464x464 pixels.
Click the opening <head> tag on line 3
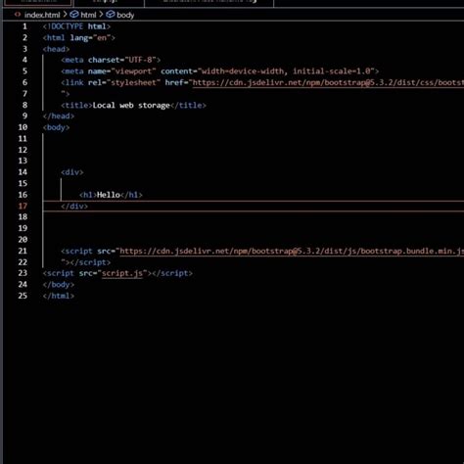click(56, 49)
